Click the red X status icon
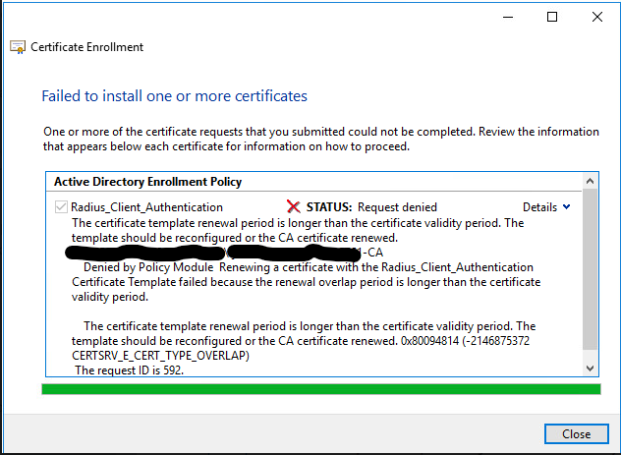This screenshot has width=621, height=455. [294, 206]
